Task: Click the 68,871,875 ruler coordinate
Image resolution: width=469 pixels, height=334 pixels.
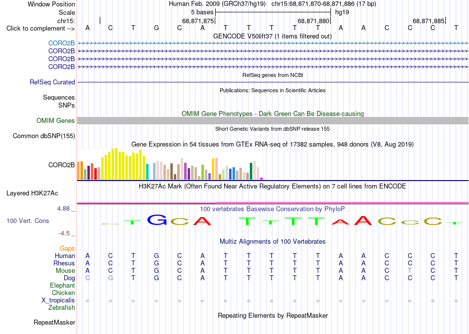Action: tap(198, 21)
